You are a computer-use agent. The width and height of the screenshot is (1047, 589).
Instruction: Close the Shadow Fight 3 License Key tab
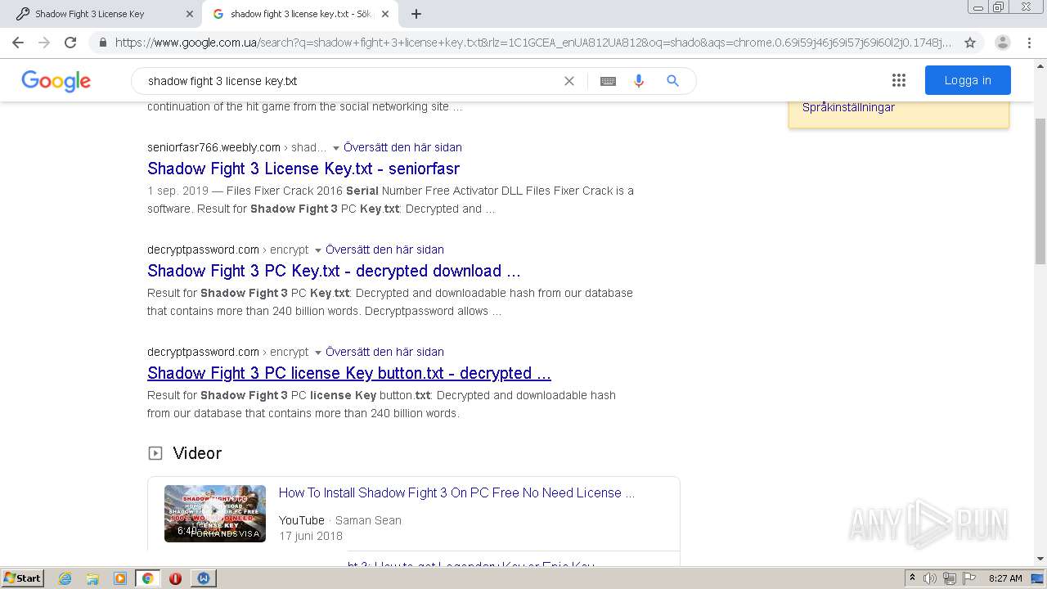[190, 14]
